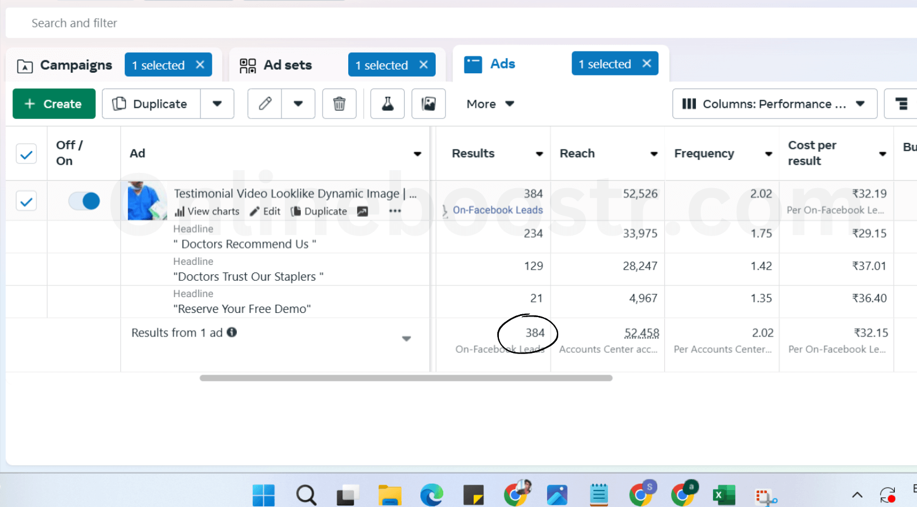The height and width of the screenshot is (507, 917).
Task: Click the trash delete icon
Action: point(339,104)
